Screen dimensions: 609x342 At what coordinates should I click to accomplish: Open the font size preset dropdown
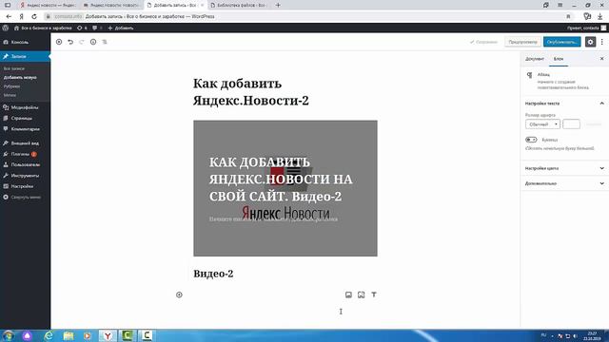tap(542, 124)
